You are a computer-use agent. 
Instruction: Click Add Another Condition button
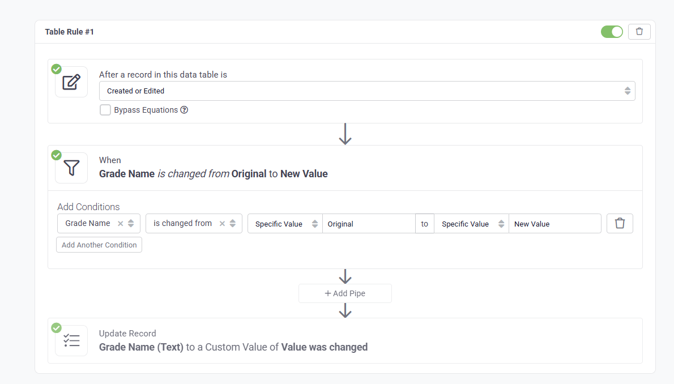point(99,245)
